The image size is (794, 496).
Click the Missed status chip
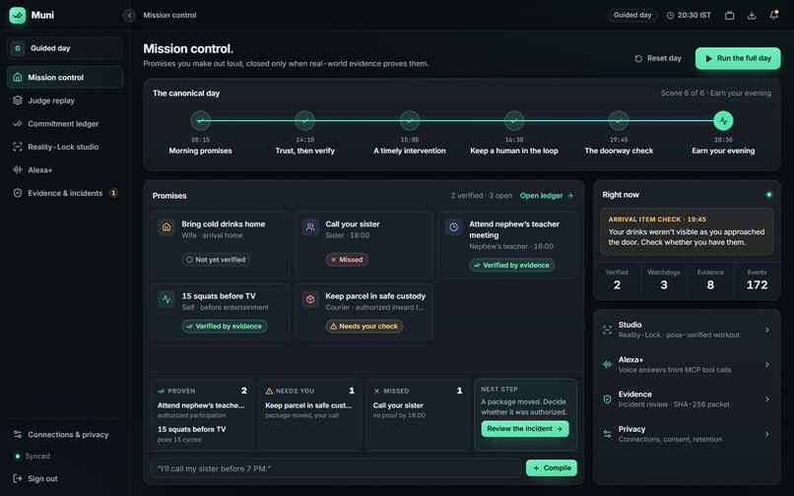click(x=347, y=260)
